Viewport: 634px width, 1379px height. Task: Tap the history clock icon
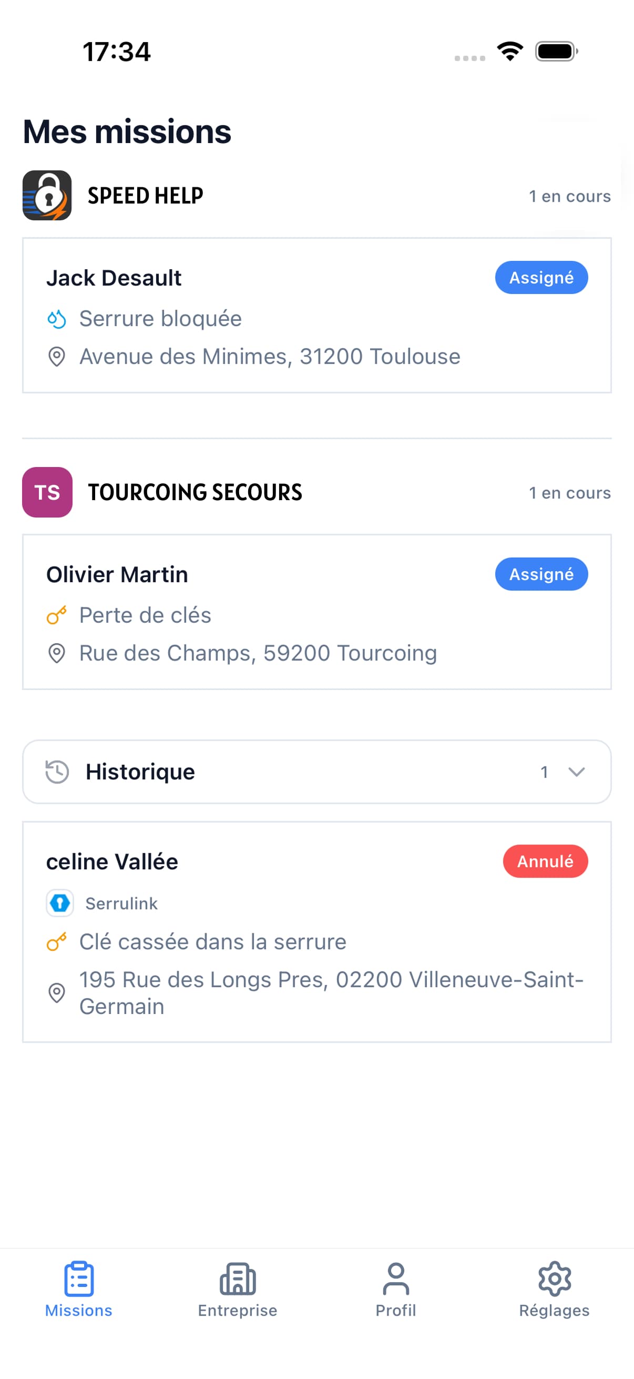click(57, 772)
